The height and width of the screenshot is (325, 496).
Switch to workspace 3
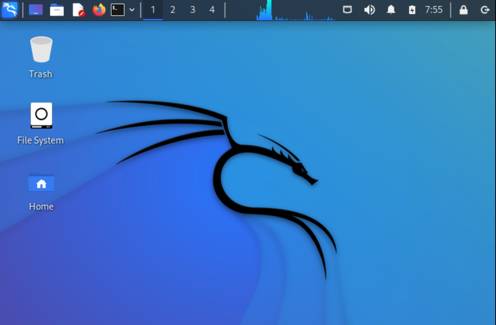[x=193, y=10]
